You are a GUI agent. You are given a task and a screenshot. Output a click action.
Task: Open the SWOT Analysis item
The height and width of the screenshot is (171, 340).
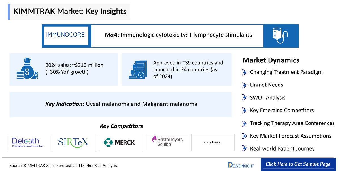267,98
